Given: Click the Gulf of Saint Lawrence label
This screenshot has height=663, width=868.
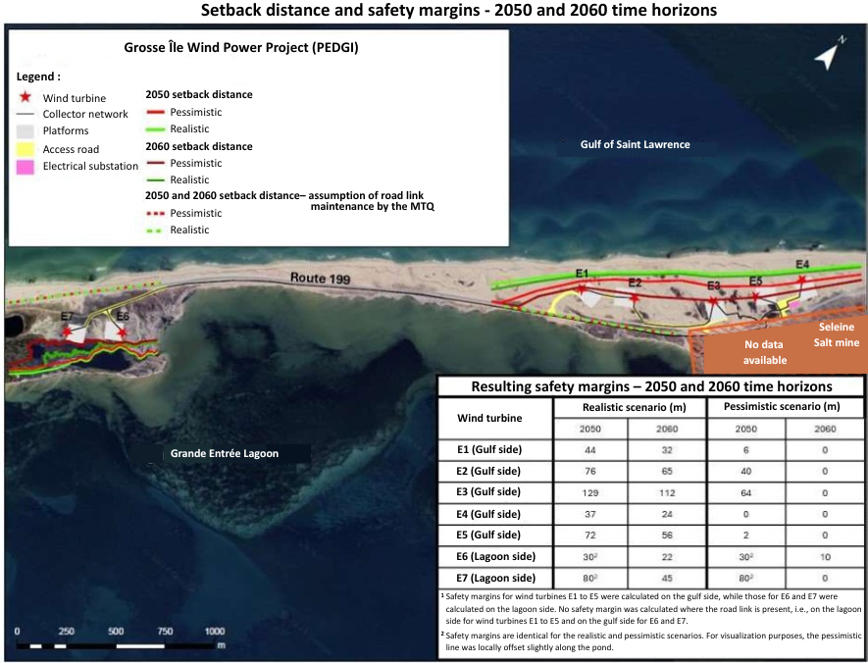Looking at the screenshot, I should [634, 144].
